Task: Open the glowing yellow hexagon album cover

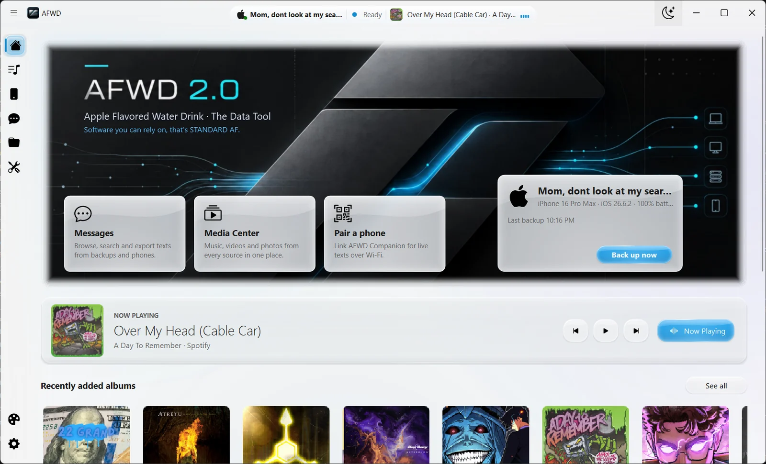Action: point(286,435)
